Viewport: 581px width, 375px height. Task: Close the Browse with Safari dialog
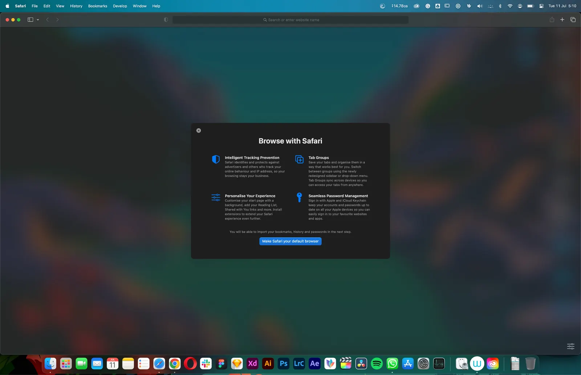pos(199,131)
